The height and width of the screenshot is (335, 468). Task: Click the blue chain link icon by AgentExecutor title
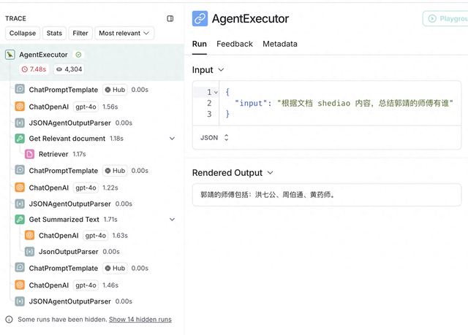(200, 18)
